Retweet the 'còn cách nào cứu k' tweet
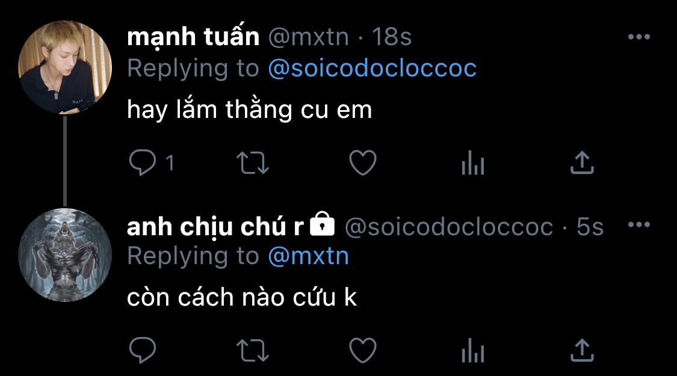Screen dimensions: 677x376 coord(253,350)
